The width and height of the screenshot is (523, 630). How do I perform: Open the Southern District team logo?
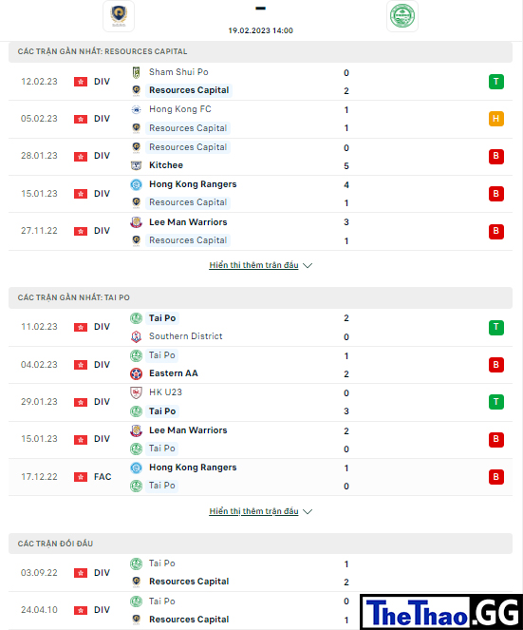click(136, 336)
